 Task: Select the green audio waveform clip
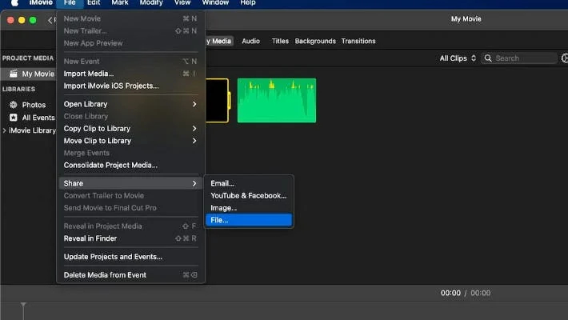pos(276,100)
